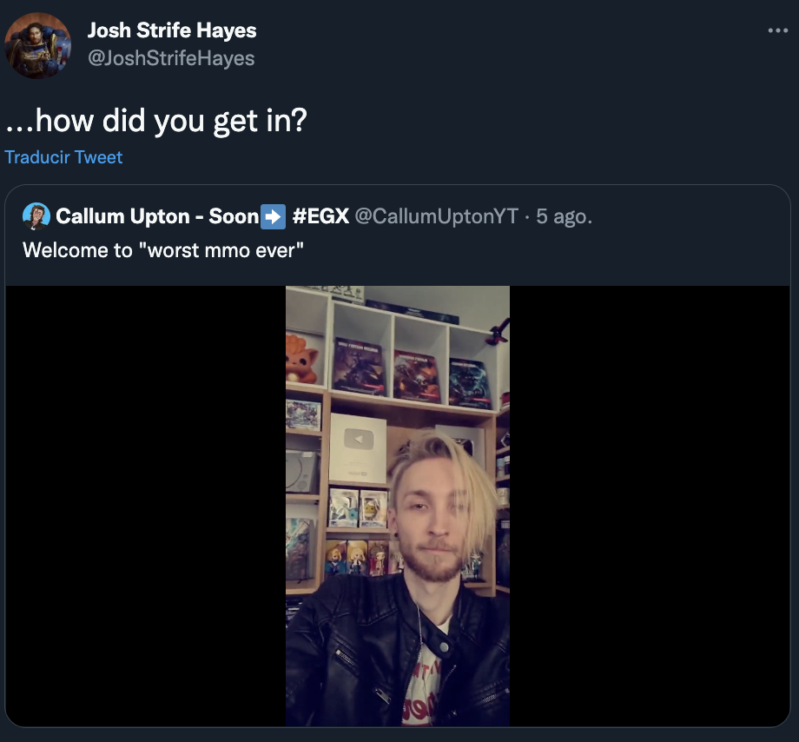The width and height of the screenshot is (799, 742).
Task: Click Traducir Tweet link
Action: pyautogui.click(x=63, y=157)
